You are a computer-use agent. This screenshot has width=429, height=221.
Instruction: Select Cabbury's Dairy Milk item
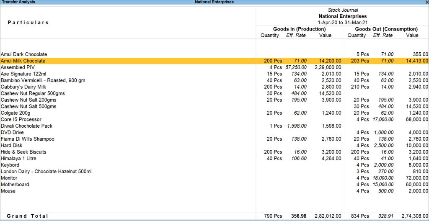(x=23, y=87)
